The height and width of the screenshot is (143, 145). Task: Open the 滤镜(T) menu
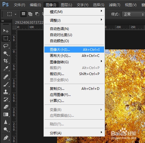tap(115, 5)
